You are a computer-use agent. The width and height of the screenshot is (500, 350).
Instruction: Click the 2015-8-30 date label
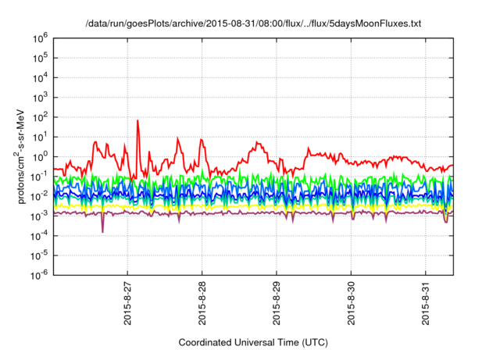pos(351,303)
